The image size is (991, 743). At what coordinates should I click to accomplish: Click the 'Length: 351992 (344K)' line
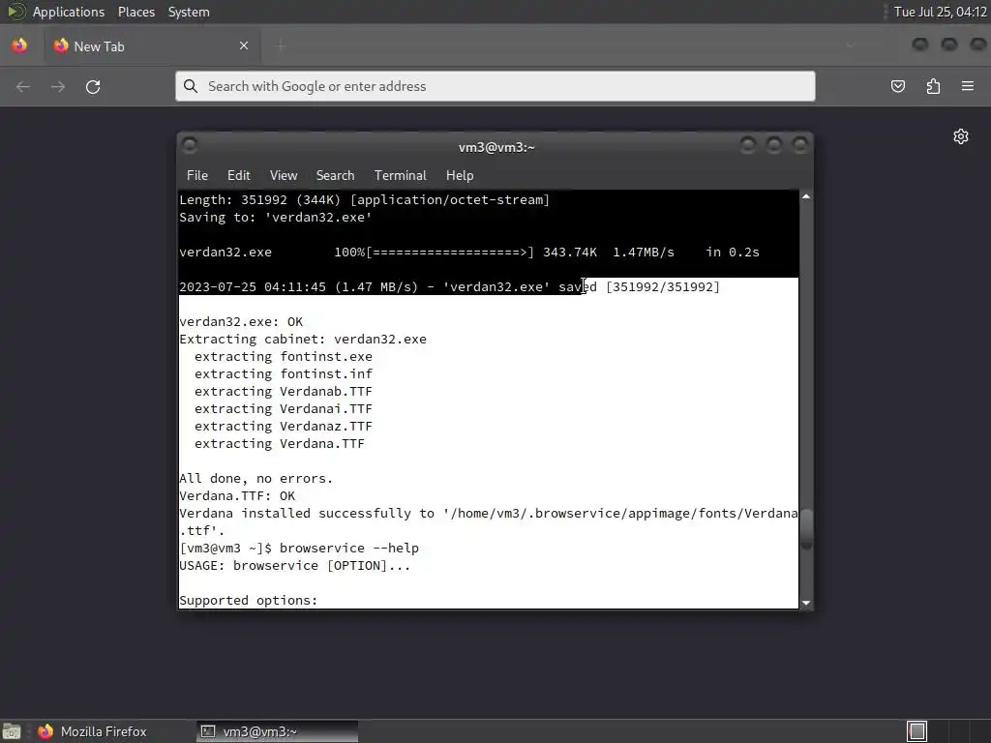[364, 199]
